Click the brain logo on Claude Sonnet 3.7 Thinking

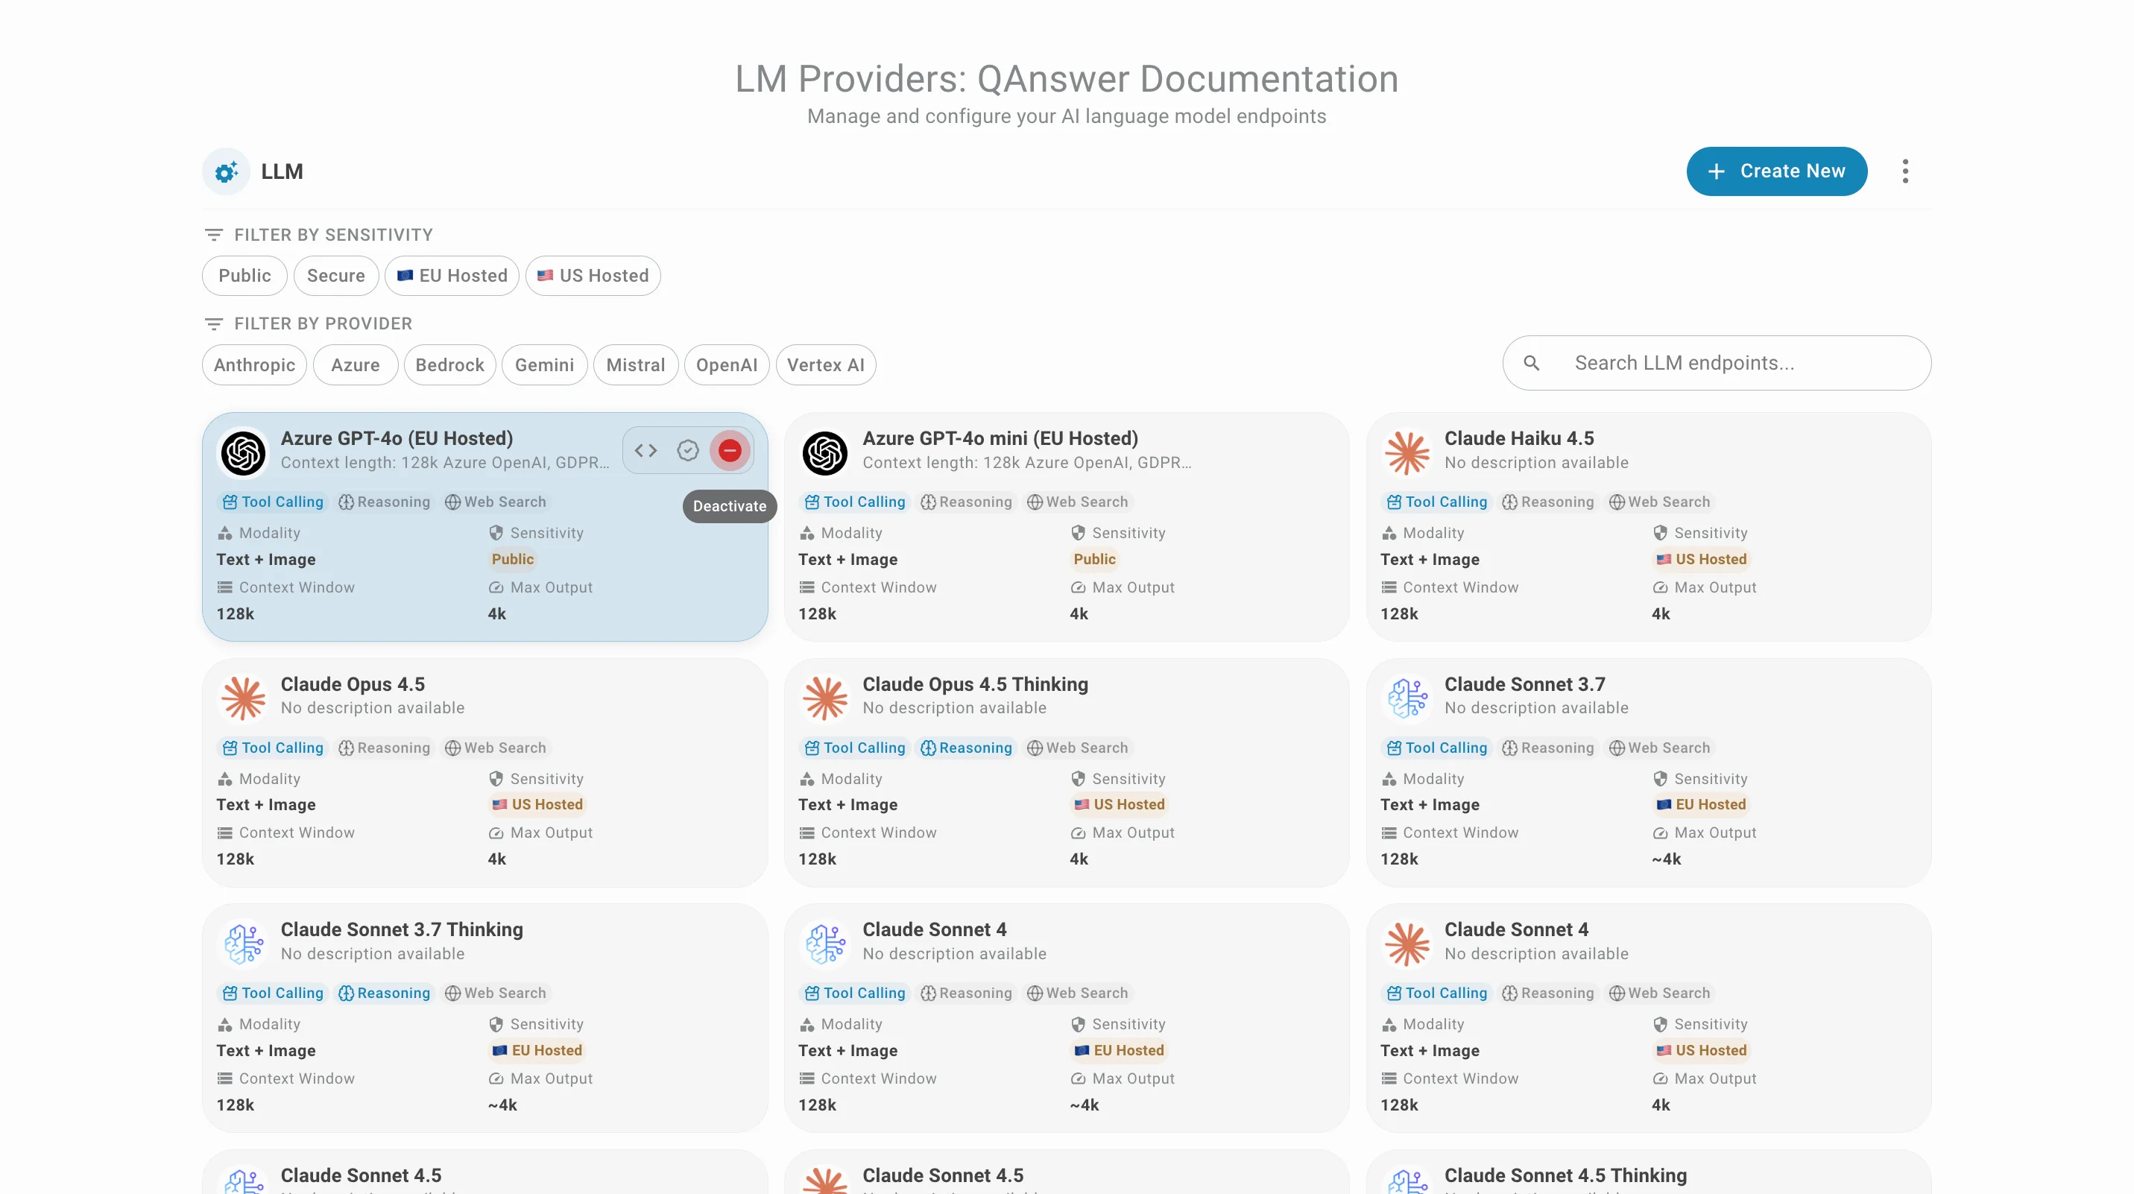click(x=243, y=944)
